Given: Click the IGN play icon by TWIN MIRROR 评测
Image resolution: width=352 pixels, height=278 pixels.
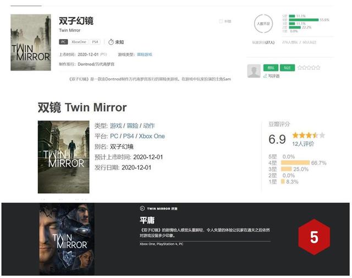Looking at the screenshot, I should click(142, 209).
